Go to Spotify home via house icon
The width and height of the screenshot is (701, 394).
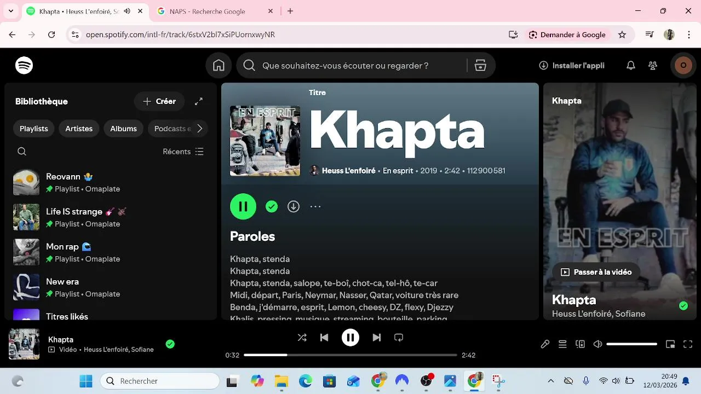point(219,66)
